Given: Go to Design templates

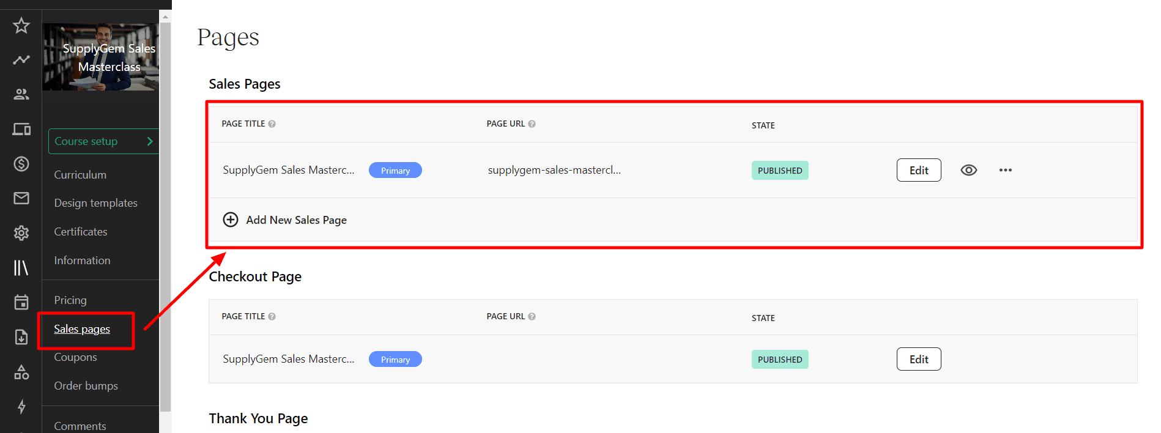Looking at the screenshot, I should (96, 203).
